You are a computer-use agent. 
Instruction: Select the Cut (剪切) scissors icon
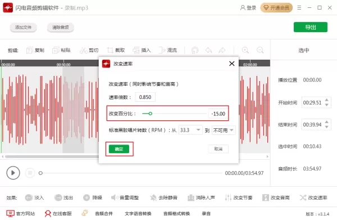click(83, 50)
